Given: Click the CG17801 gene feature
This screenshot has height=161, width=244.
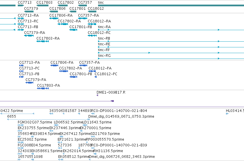Looking at the screenshot, I should tap(73, 11).
